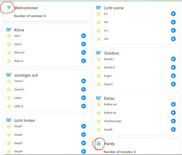Click yellow circle icon beside RollKue auf
This screenshot has height=155, width=182.
99,104
